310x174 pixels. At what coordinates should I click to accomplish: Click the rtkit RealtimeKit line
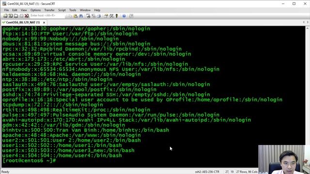(x=76, y=110)
